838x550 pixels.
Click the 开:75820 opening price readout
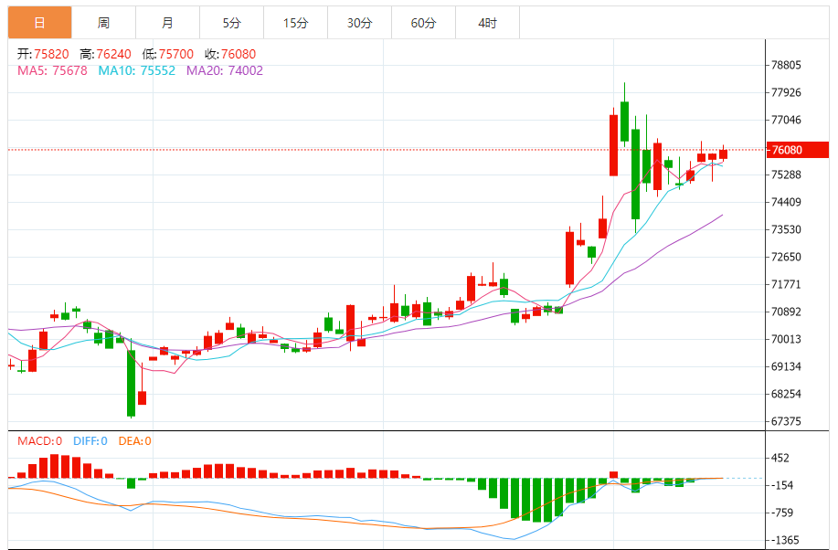pos(44,55)
